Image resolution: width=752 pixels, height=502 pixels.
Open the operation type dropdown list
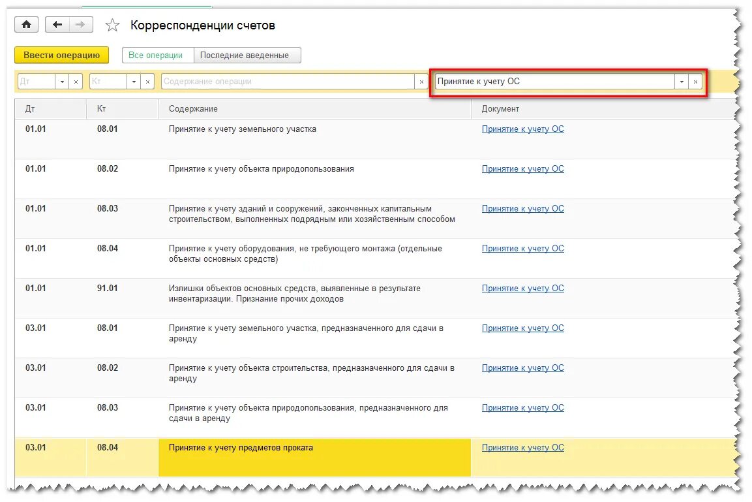tap(680, 81)
